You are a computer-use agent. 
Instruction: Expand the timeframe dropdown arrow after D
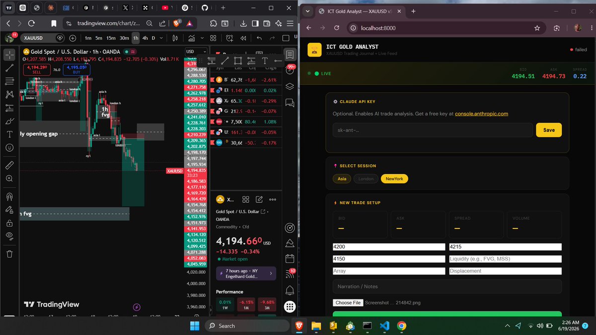pyautogui.click(x=162, y=38)
